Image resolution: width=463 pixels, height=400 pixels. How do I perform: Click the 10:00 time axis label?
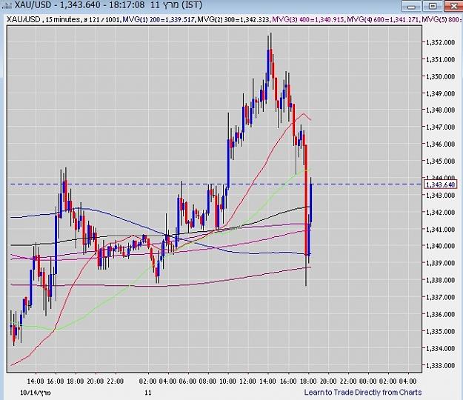coord(227,381)
